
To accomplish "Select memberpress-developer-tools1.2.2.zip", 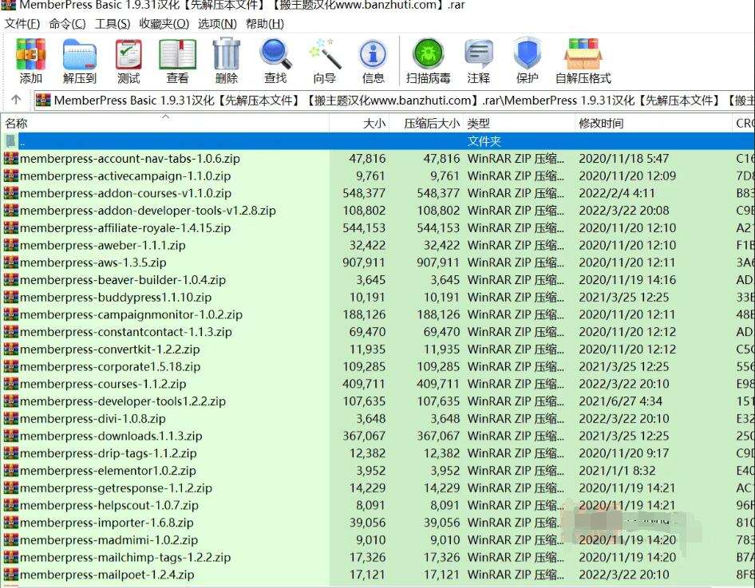I will point(123,401).
